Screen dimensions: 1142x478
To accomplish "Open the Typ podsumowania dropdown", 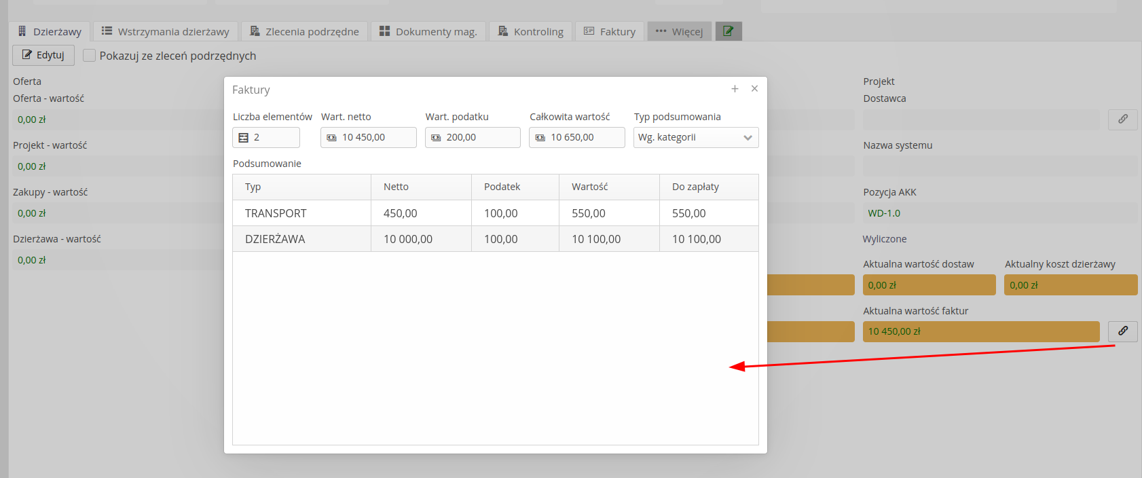I will click(695, 138).
